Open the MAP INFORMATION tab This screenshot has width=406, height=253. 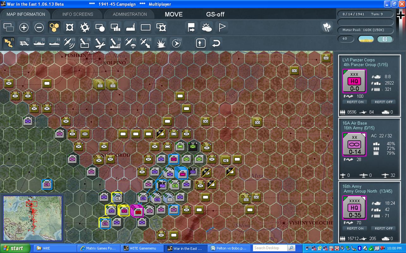click(x=26, y=14)
